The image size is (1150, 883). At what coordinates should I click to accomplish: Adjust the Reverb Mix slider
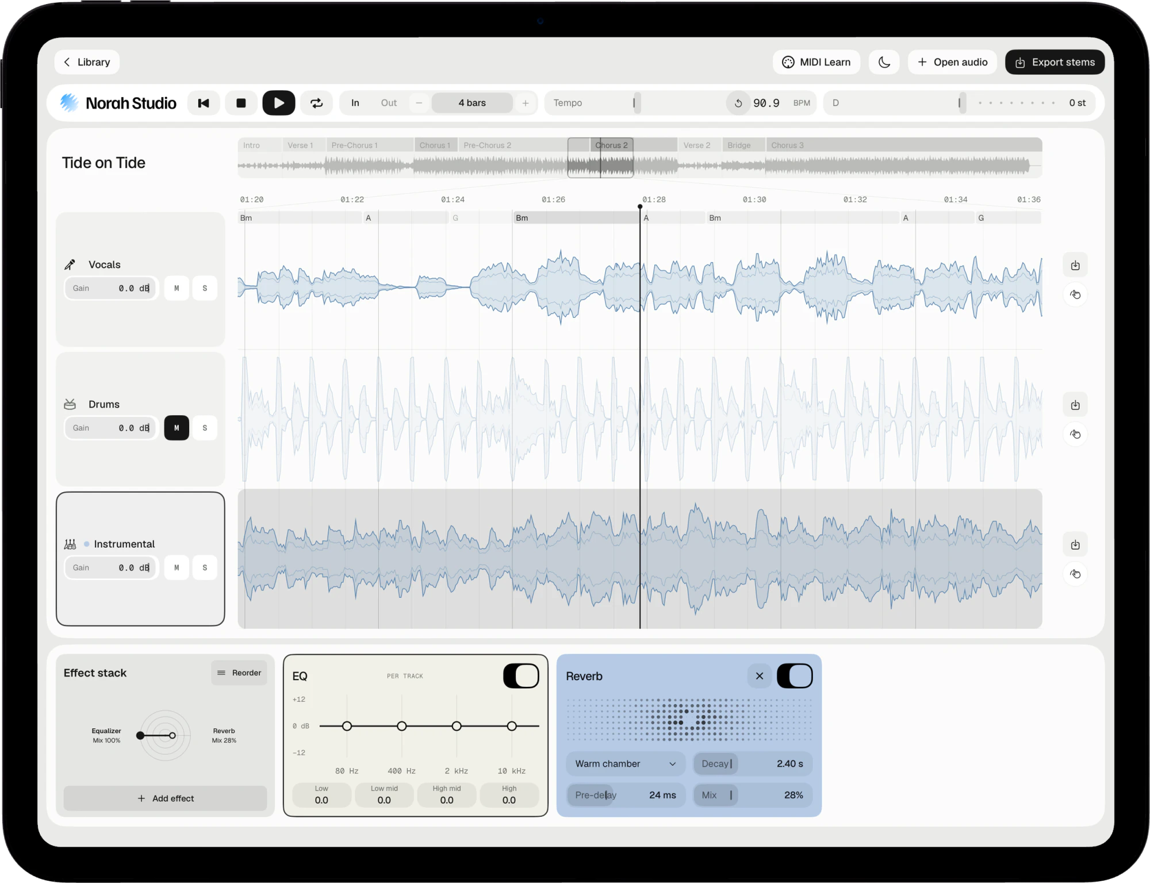click(753, 795)
